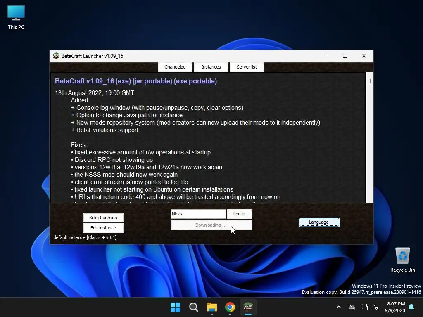Viewport: 423px width, 317px height.
Task: Click the Select version button
Action: pyautogui.click(x=103, y=218)
